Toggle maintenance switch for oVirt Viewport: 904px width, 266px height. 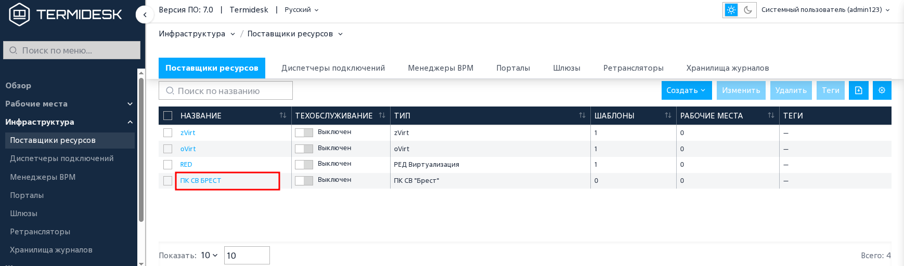(x=304, y=149)
